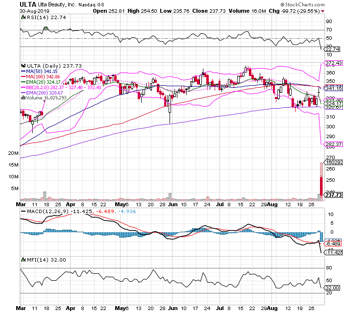Click the 341.15 MA(50) price tag
This screenshot has width=343, height=313.
tap(334, 88)
